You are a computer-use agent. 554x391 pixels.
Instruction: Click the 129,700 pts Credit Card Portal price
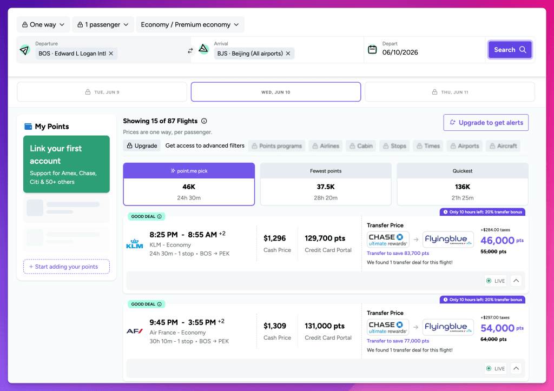[x=325, y=238]
